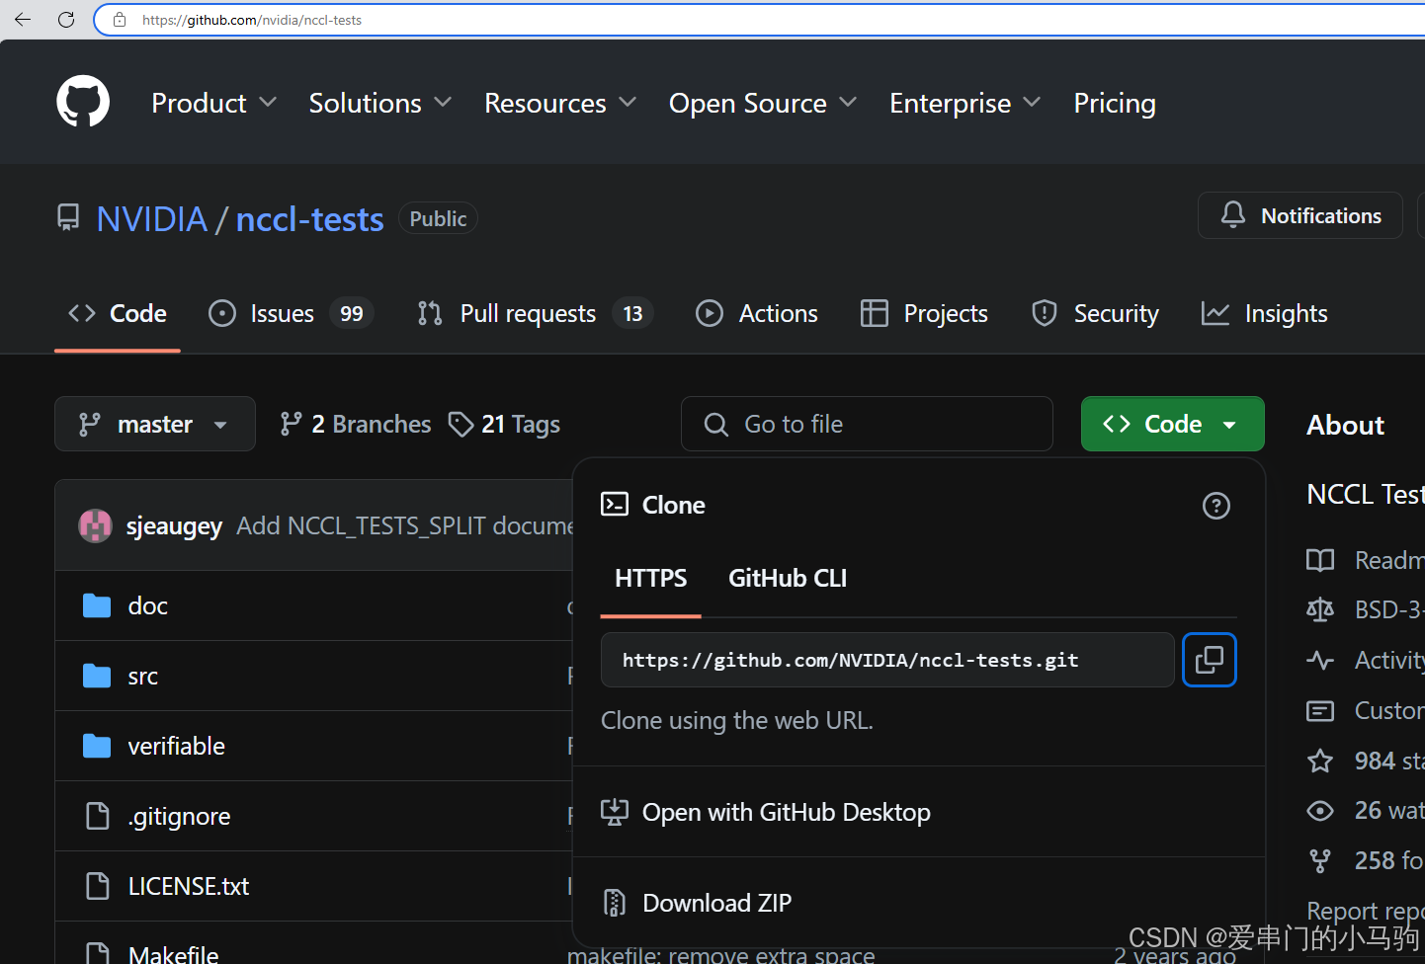The image size is (1425, 964).
Task: Click the terminal icon next to Clone
Action: click(615, 505)
